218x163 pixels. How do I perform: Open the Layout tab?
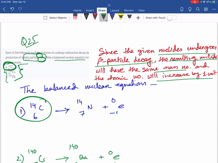(114, 10)
